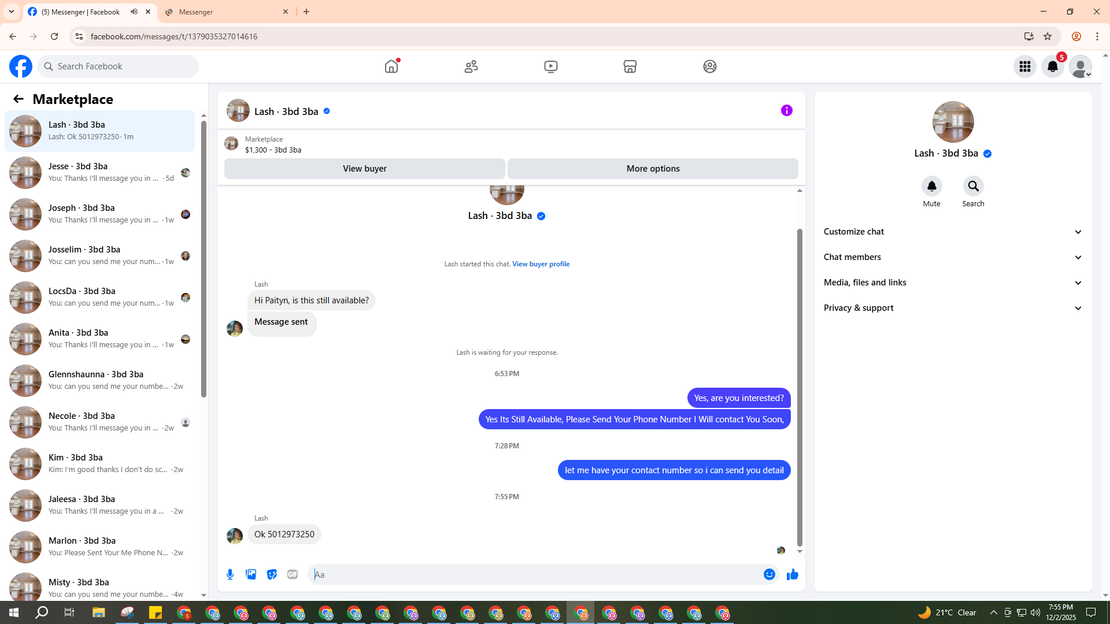Attach a photo using the image icon
The image size is (1110, 624).
pyautogui.click(x=251, y=574)
